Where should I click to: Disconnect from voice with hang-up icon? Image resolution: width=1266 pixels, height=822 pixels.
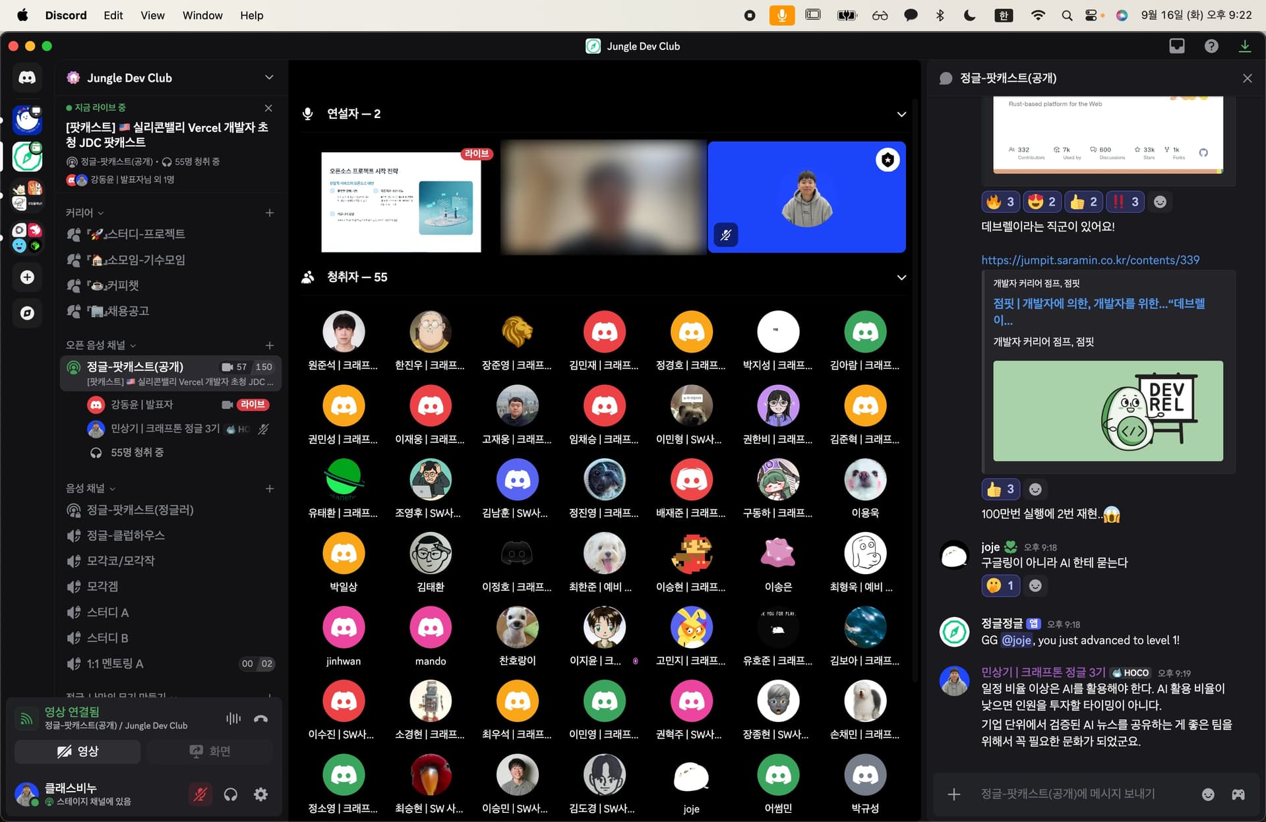261,719
